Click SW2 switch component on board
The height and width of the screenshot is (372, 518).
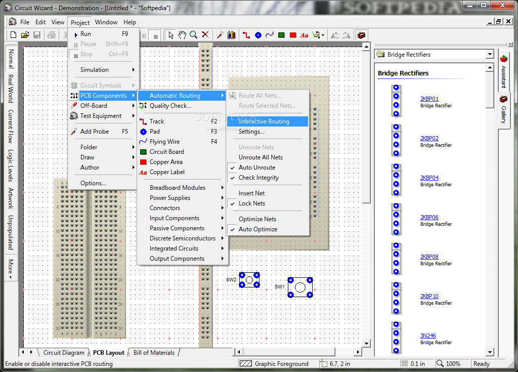click(x=249, y=280)
